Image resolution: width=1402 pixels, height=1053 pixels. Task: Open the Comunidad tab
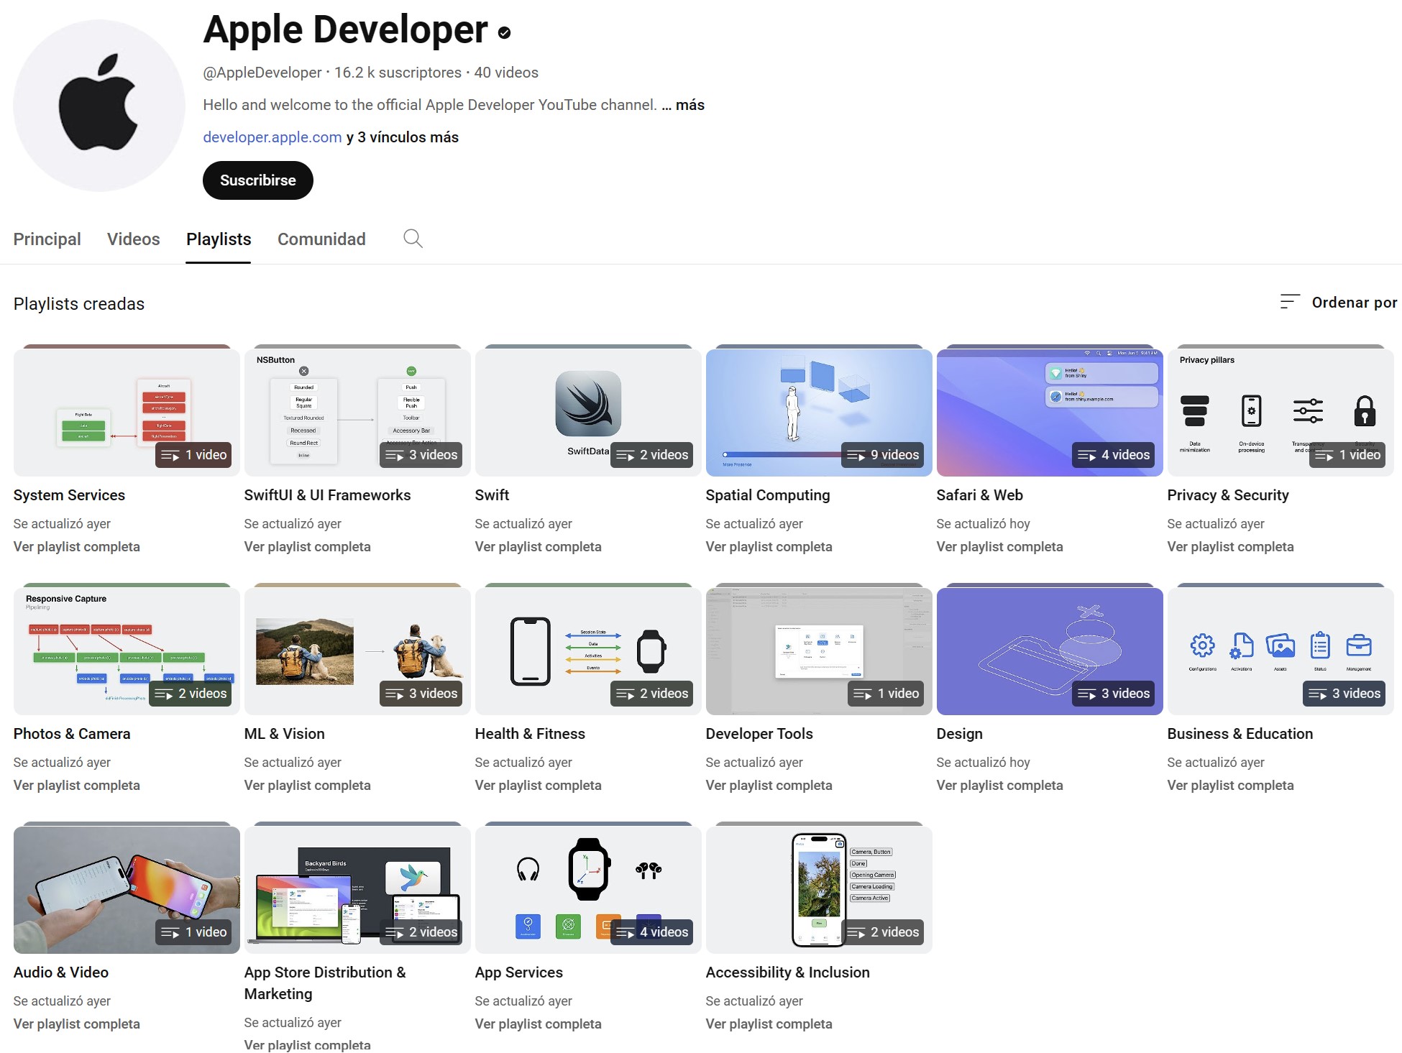click(x=321, y=239)
